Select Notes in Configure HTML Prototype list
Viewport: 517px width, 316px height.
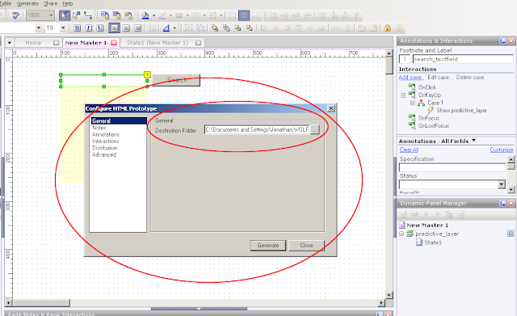99,128
